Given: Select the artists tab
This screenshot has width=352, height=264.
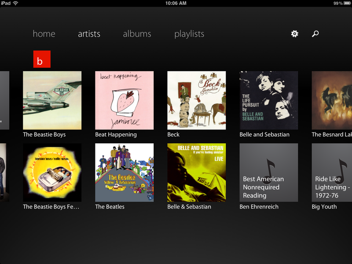Looking at the screenshot, I should pyautogui.click(x=89, y=34).
